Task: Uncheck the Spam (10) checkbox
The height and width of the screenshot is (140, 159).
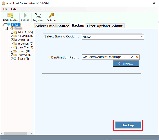Action: pyautogui.click(x=12, y=51)
